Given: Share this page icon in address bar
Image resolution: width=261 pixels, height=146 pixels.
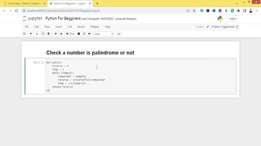Looking at the screenshot, I should (x=188, y=11).
